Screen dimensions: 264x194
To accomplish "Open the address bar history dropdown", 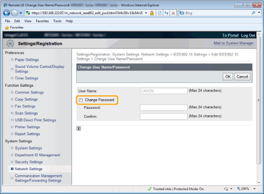I will pos(146,13).
